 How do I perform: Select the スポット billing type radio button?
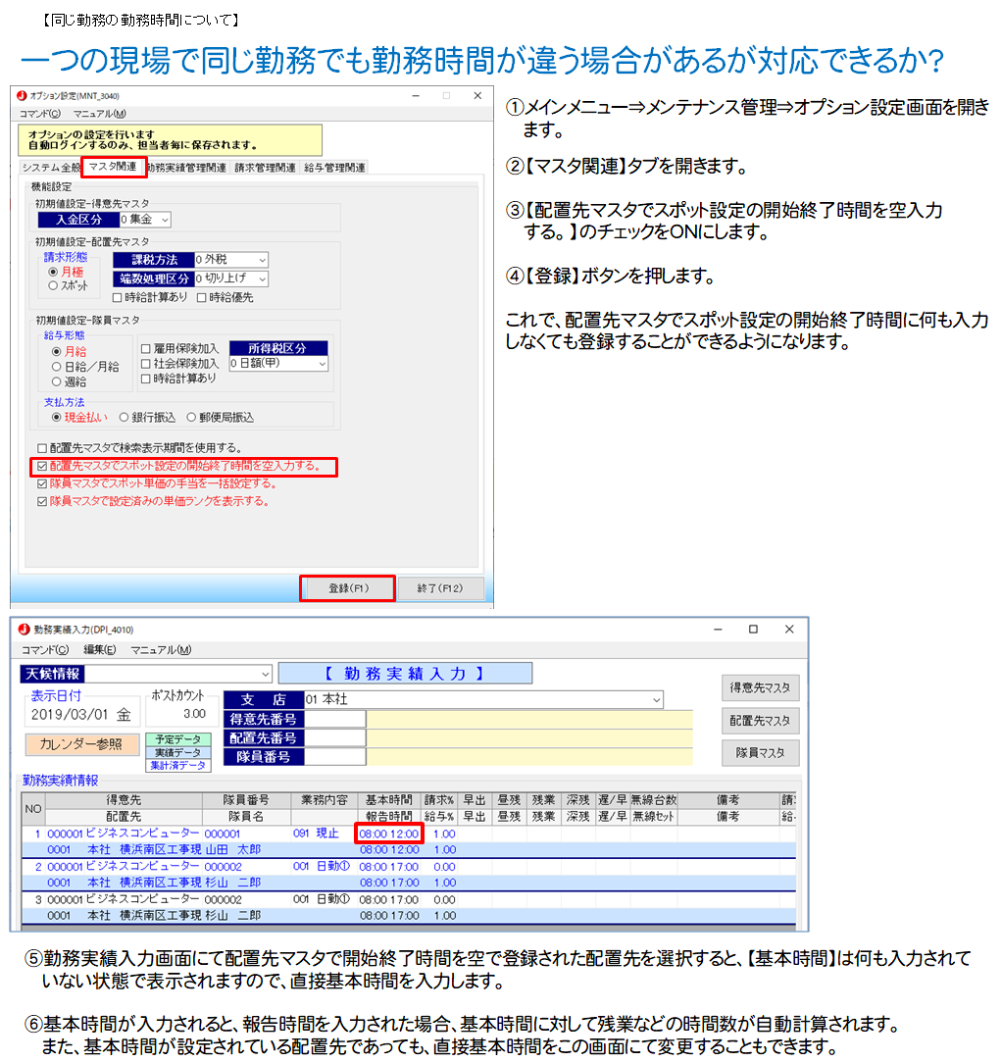[x=53, y=286]
